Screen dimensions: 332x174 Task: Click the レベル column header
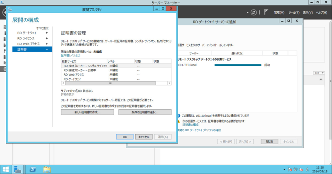coord(121,61)
